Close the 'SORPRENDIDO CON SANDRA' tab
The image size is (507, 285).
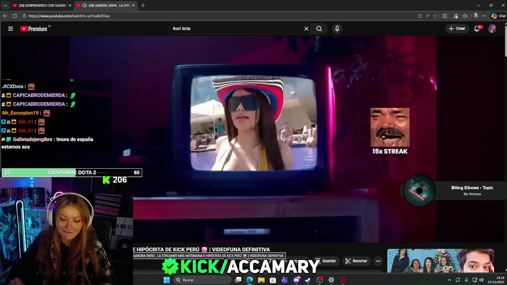pos(70,6)
